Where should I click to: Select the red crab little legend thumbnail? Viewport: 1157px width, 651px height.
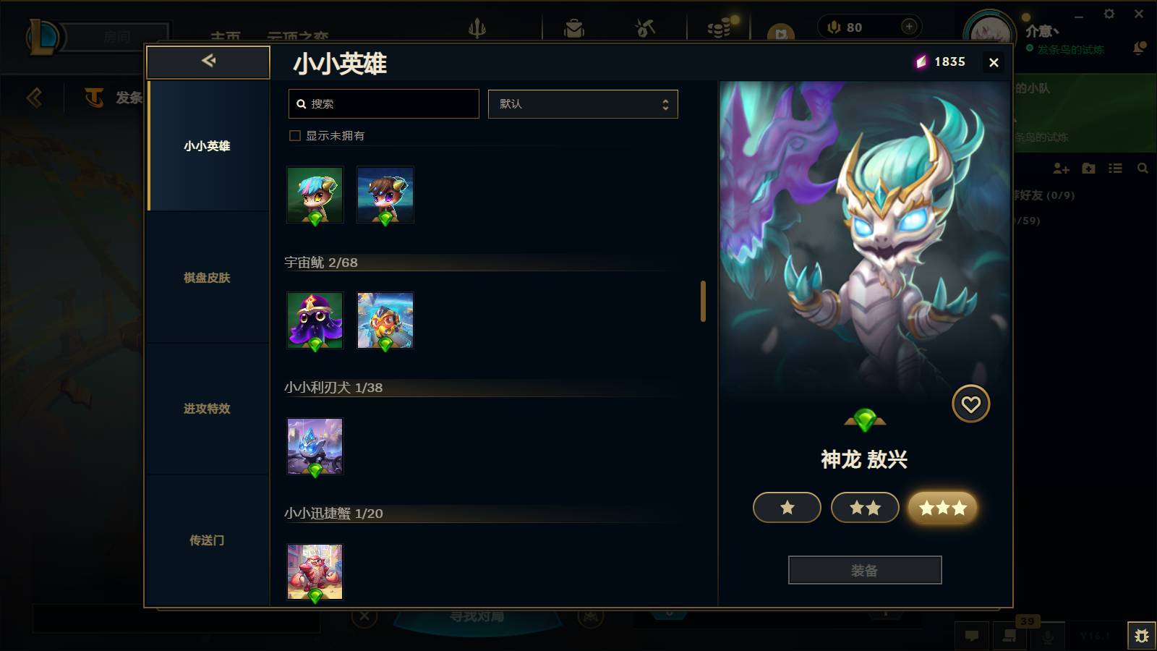(315, 572)
